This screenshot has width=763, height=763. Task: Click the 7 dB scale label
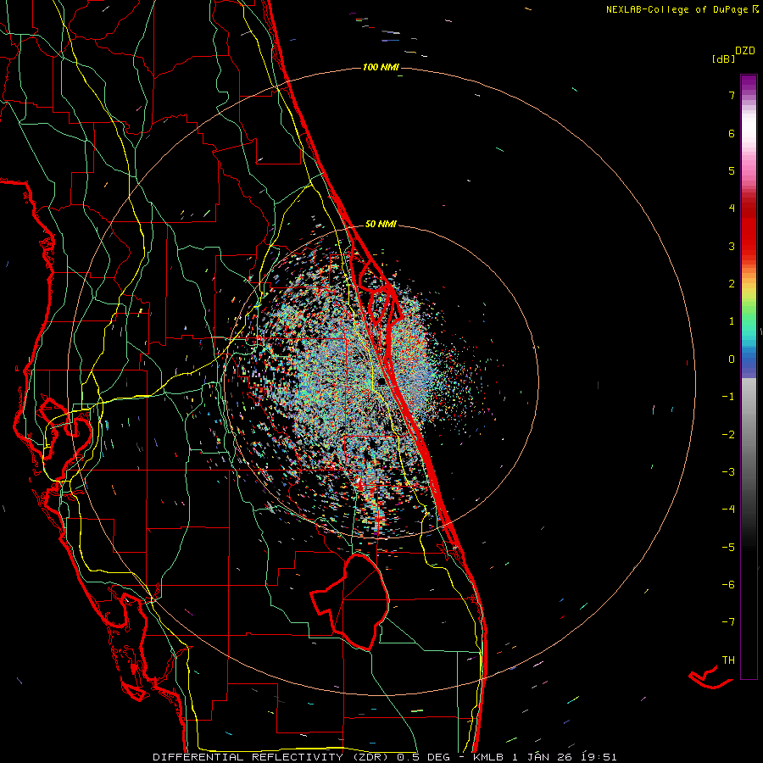[x=732, y=95]
